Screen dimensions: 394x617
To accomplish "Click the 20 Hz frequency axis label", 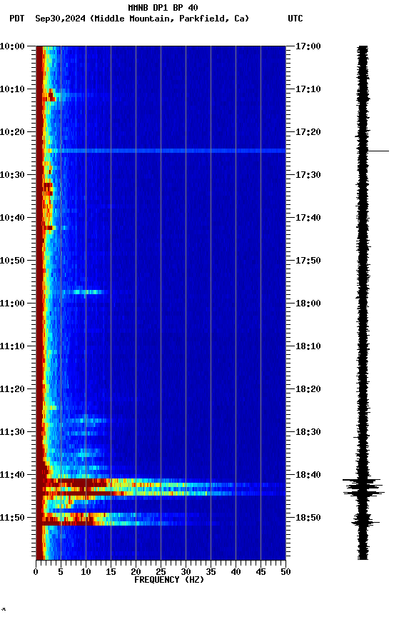I will point(136,572).
